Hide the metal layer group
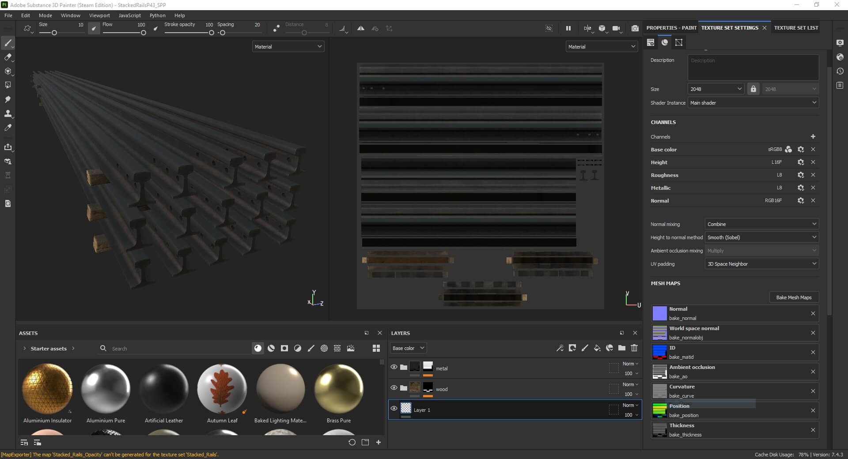848x459 pixels. click(394, 367)
